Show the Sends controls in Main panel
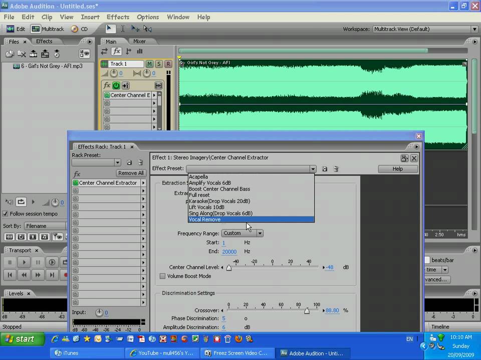The image size is (481, 360). (129, 51)
